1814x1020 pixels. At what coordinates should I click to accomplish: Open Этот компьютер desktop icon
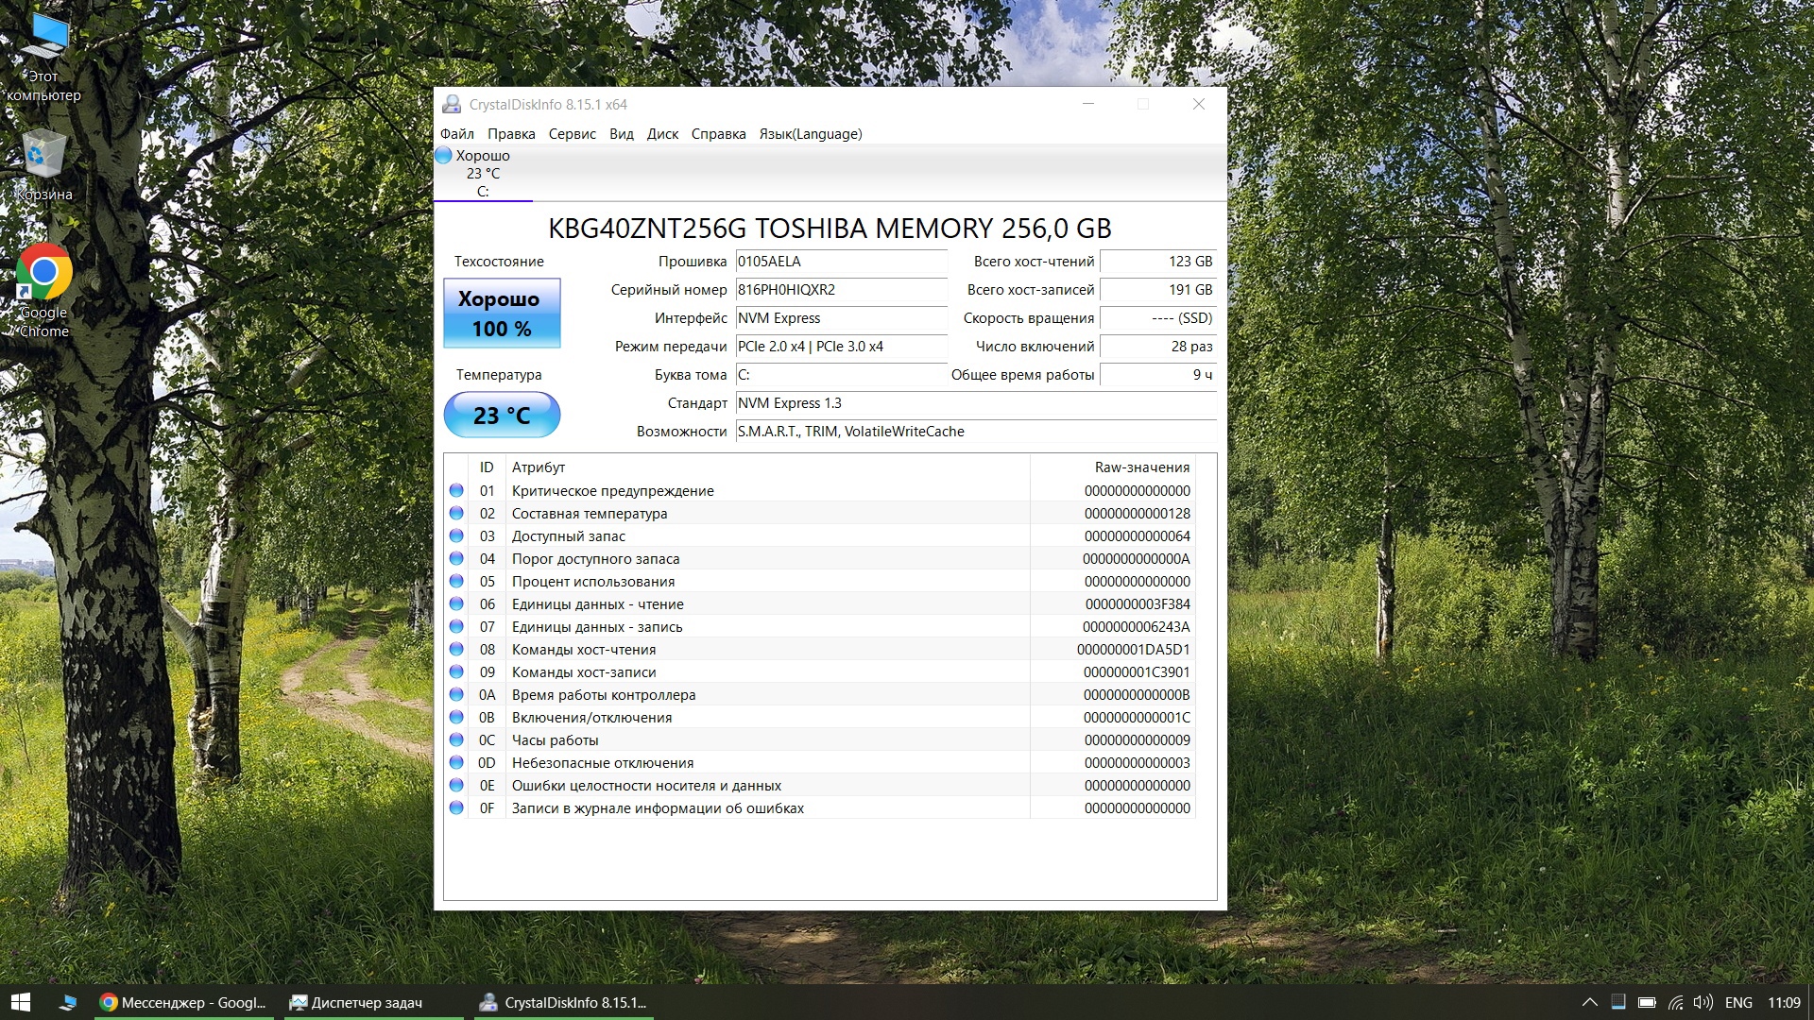[x=43, y=38]
